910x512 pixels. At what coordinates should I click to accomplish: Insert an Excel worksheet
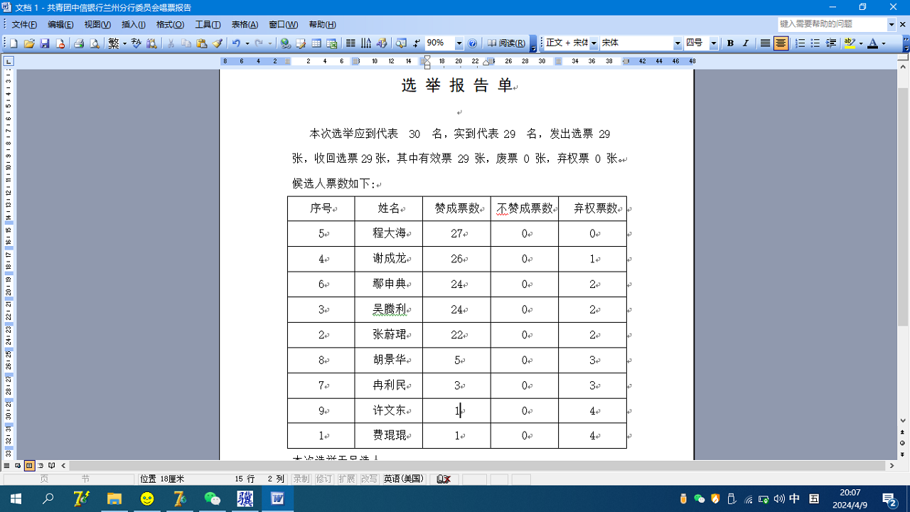332,43
